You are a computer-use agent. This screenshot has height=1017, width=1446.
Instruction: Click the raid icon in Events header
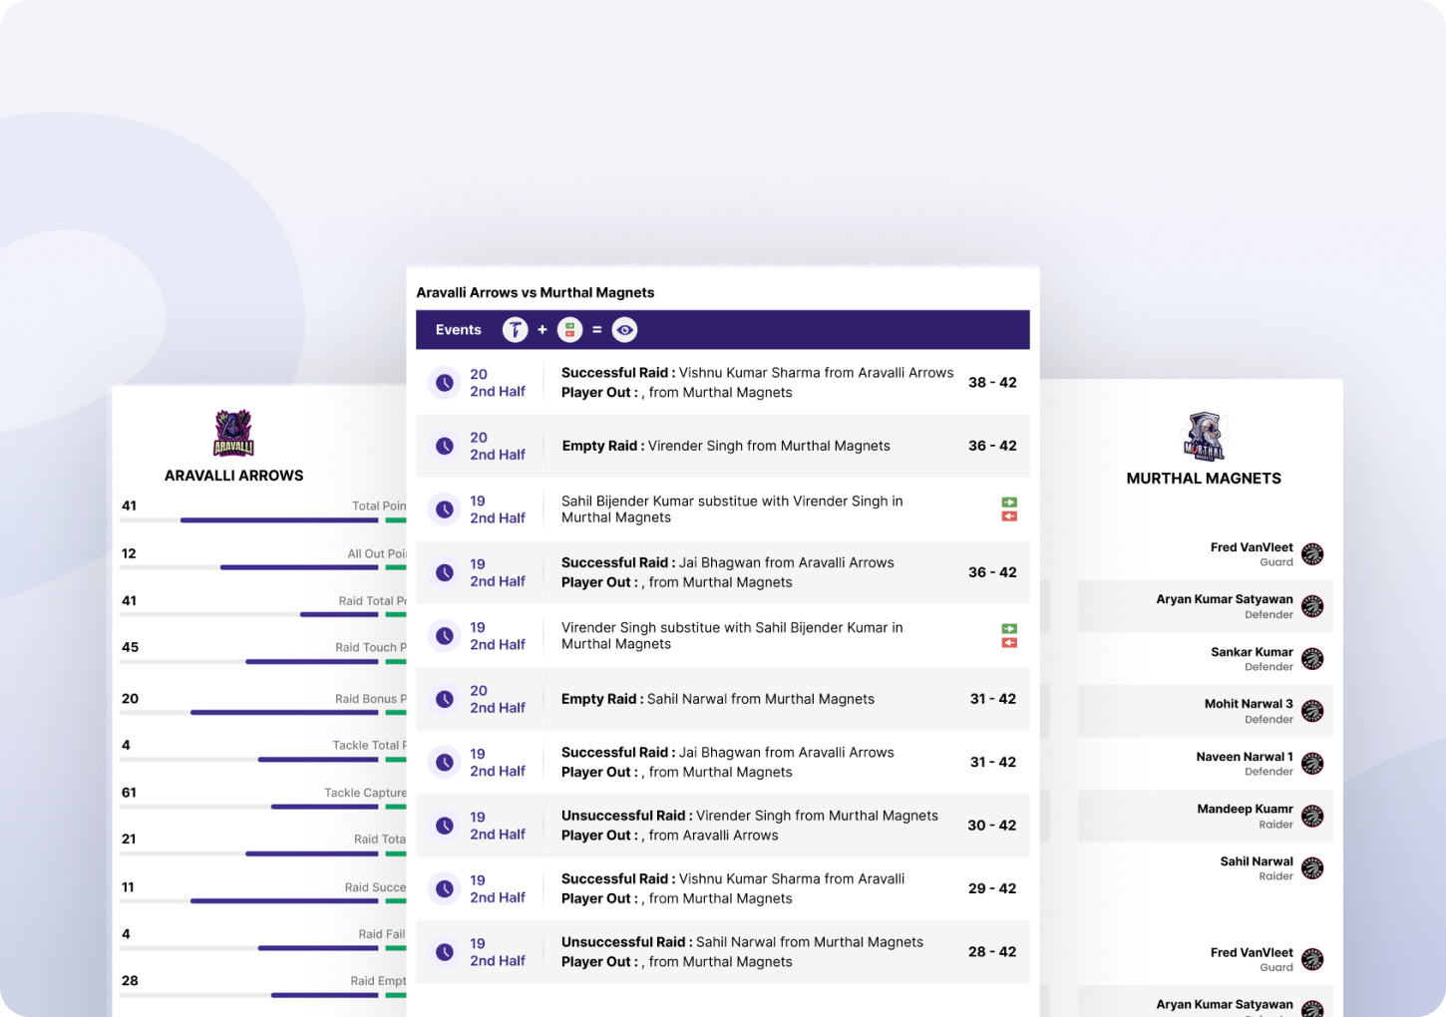[515, 330]
